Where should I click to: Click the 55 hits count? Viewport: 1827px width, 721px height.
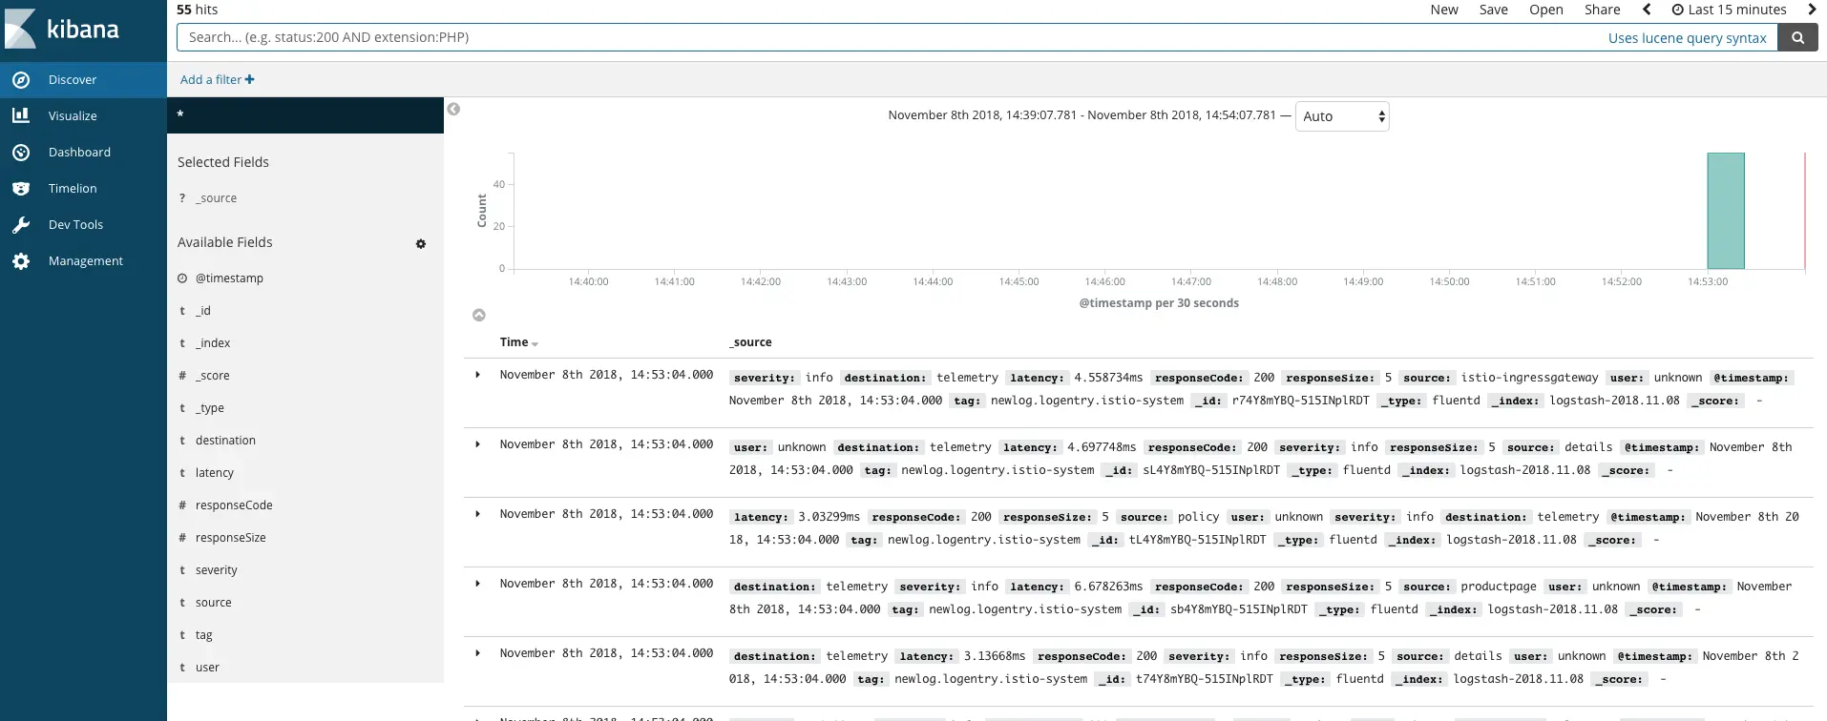197,10
